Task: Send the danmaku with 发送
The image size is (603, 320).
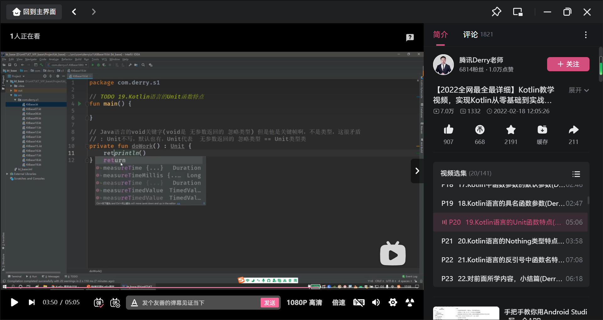Action: (270, 303)
